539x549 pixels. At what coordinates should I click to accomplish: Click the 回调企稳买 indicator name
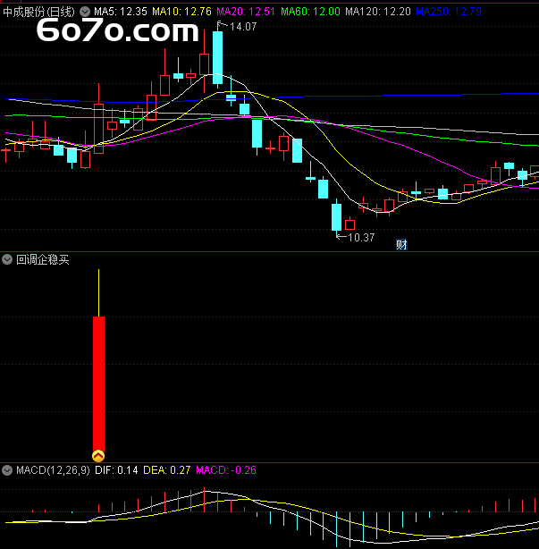pyautogui.click(x=43, y=259)
